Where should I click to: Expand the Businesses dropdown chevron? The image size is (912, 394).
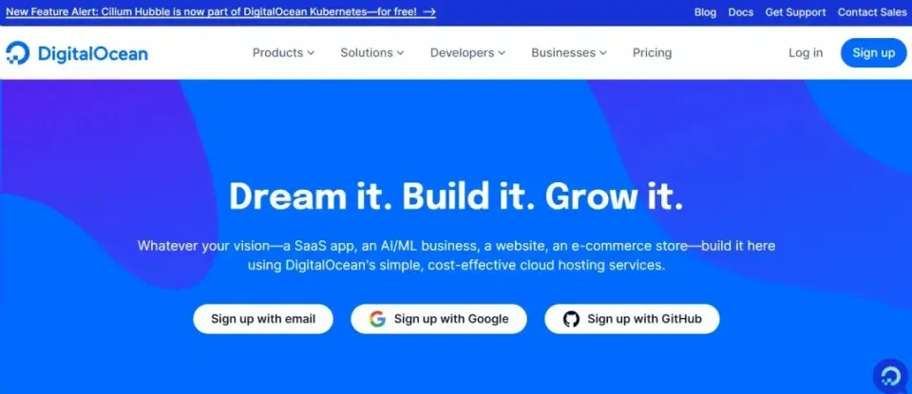point(603,53)
